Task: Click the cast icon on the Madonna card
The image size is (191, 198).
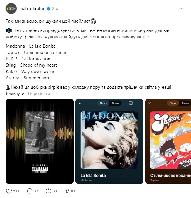Action: point(131,103)
